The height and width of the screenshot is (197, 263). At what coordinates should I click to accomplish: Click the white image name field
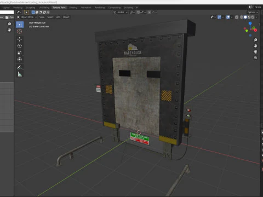click(7, 12)
